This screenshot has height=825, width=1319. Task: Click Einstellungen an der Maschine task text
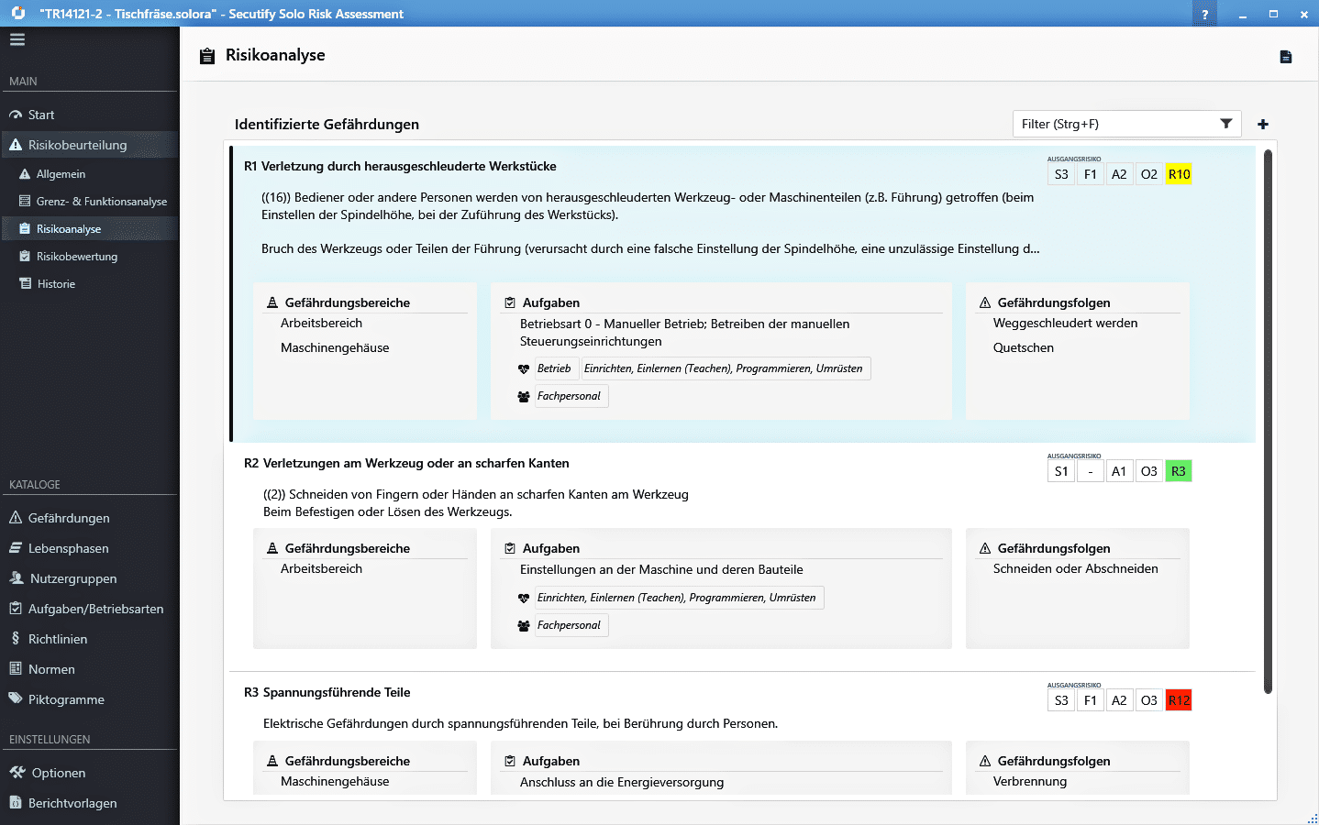click(661, 569)
